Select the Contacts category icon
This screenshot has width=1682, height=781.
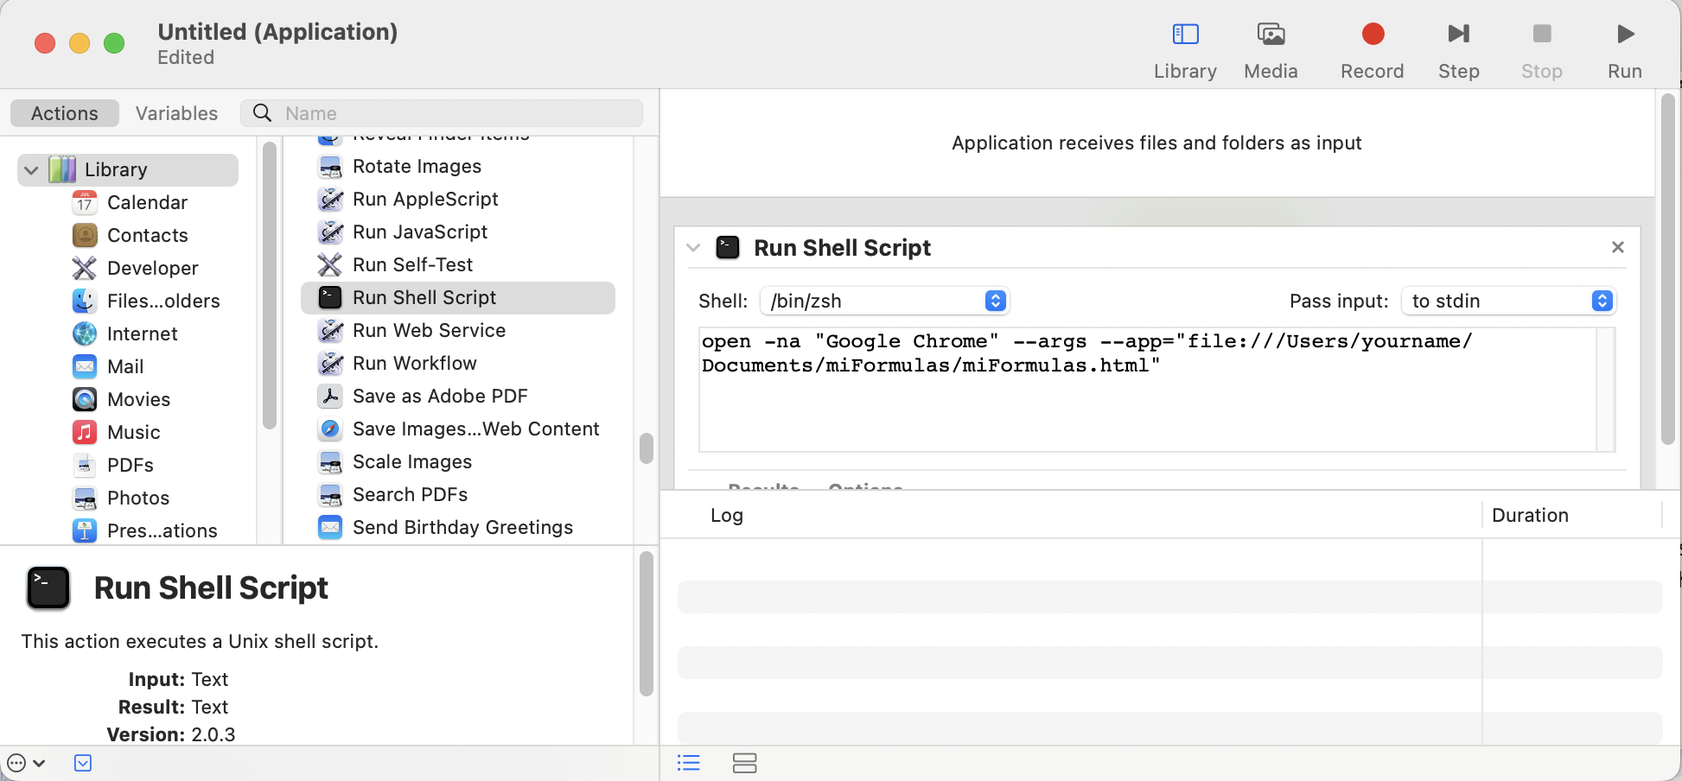pos(85,235)
